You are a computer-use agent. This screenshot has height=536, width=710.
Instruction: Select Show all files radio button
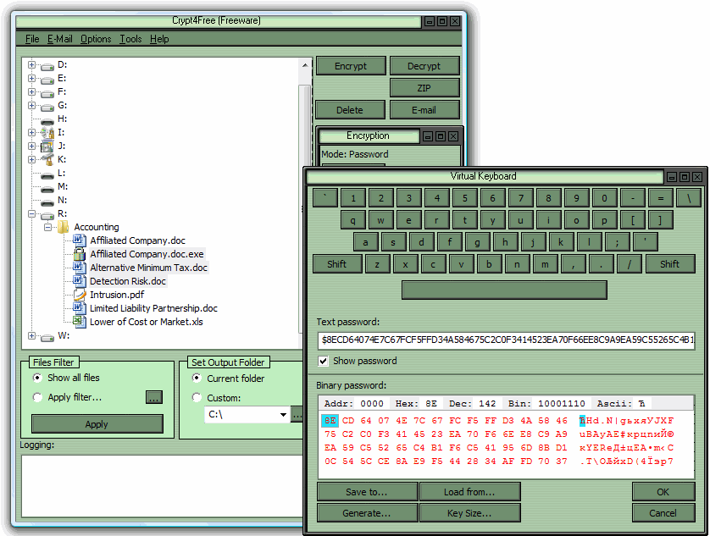37,378
